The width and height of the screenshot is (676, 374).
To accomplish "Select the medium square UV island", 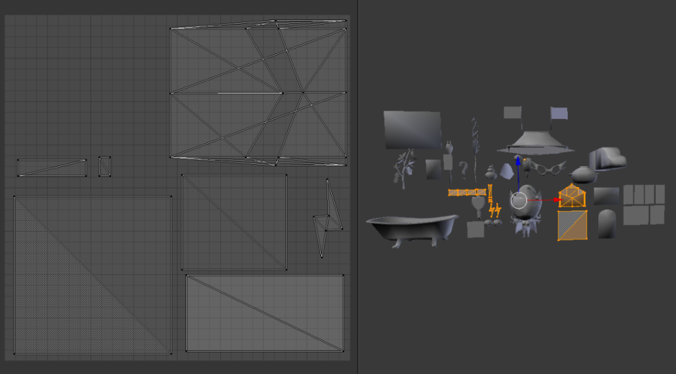I will coord(234,222).
